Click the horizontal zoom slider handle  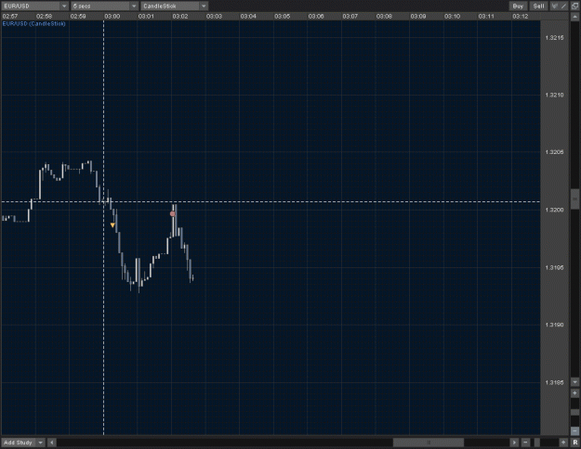coord(537,443)
